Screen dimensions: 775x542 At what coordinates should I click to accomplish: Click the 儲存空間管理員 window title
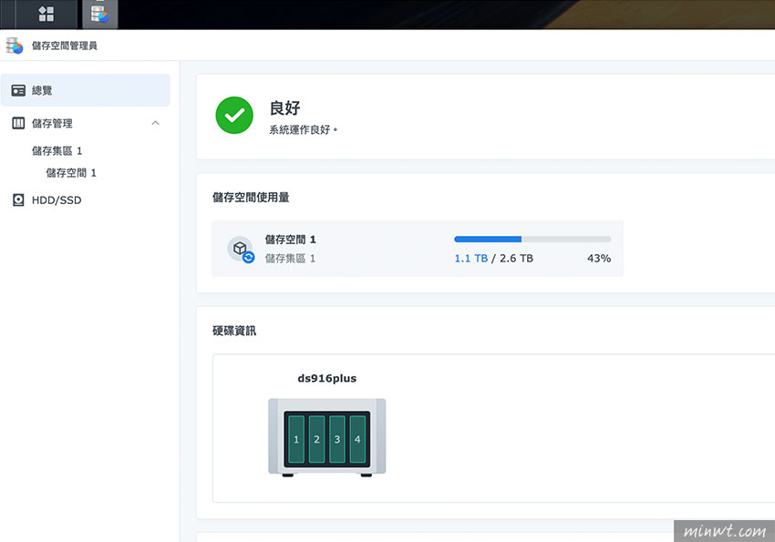click(64, 46)
